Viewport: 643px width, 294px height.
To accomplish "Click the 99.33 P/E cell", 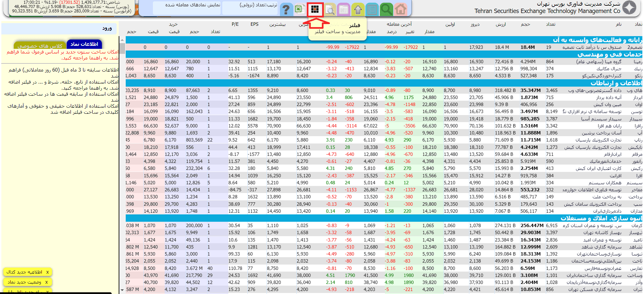I will tap(234, 254).
